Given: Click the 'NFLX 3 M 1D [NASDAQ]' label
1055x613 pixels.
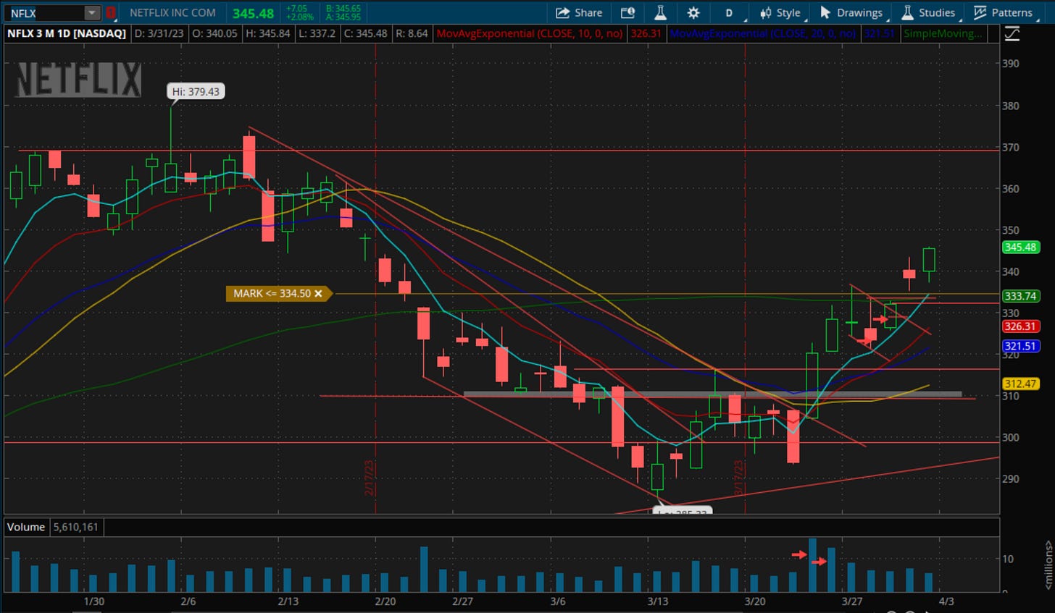Looking at the screenshot, I should click(67, 33).
